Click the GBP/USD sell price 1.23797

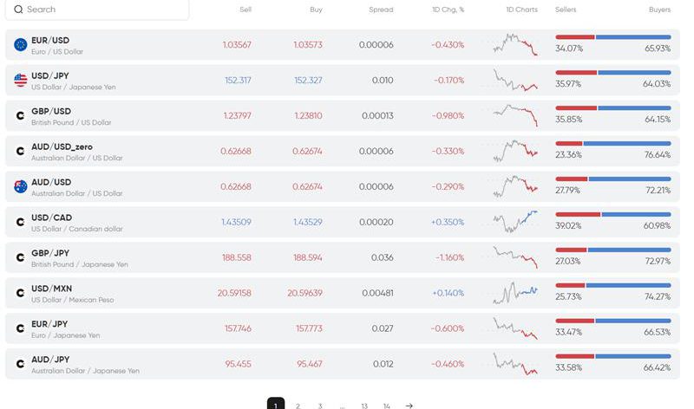click(237, 116)
